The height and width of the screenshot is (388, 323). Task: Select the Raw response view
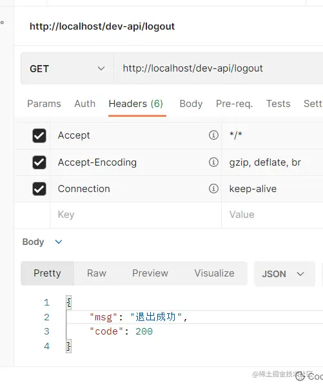coord(97,273)
